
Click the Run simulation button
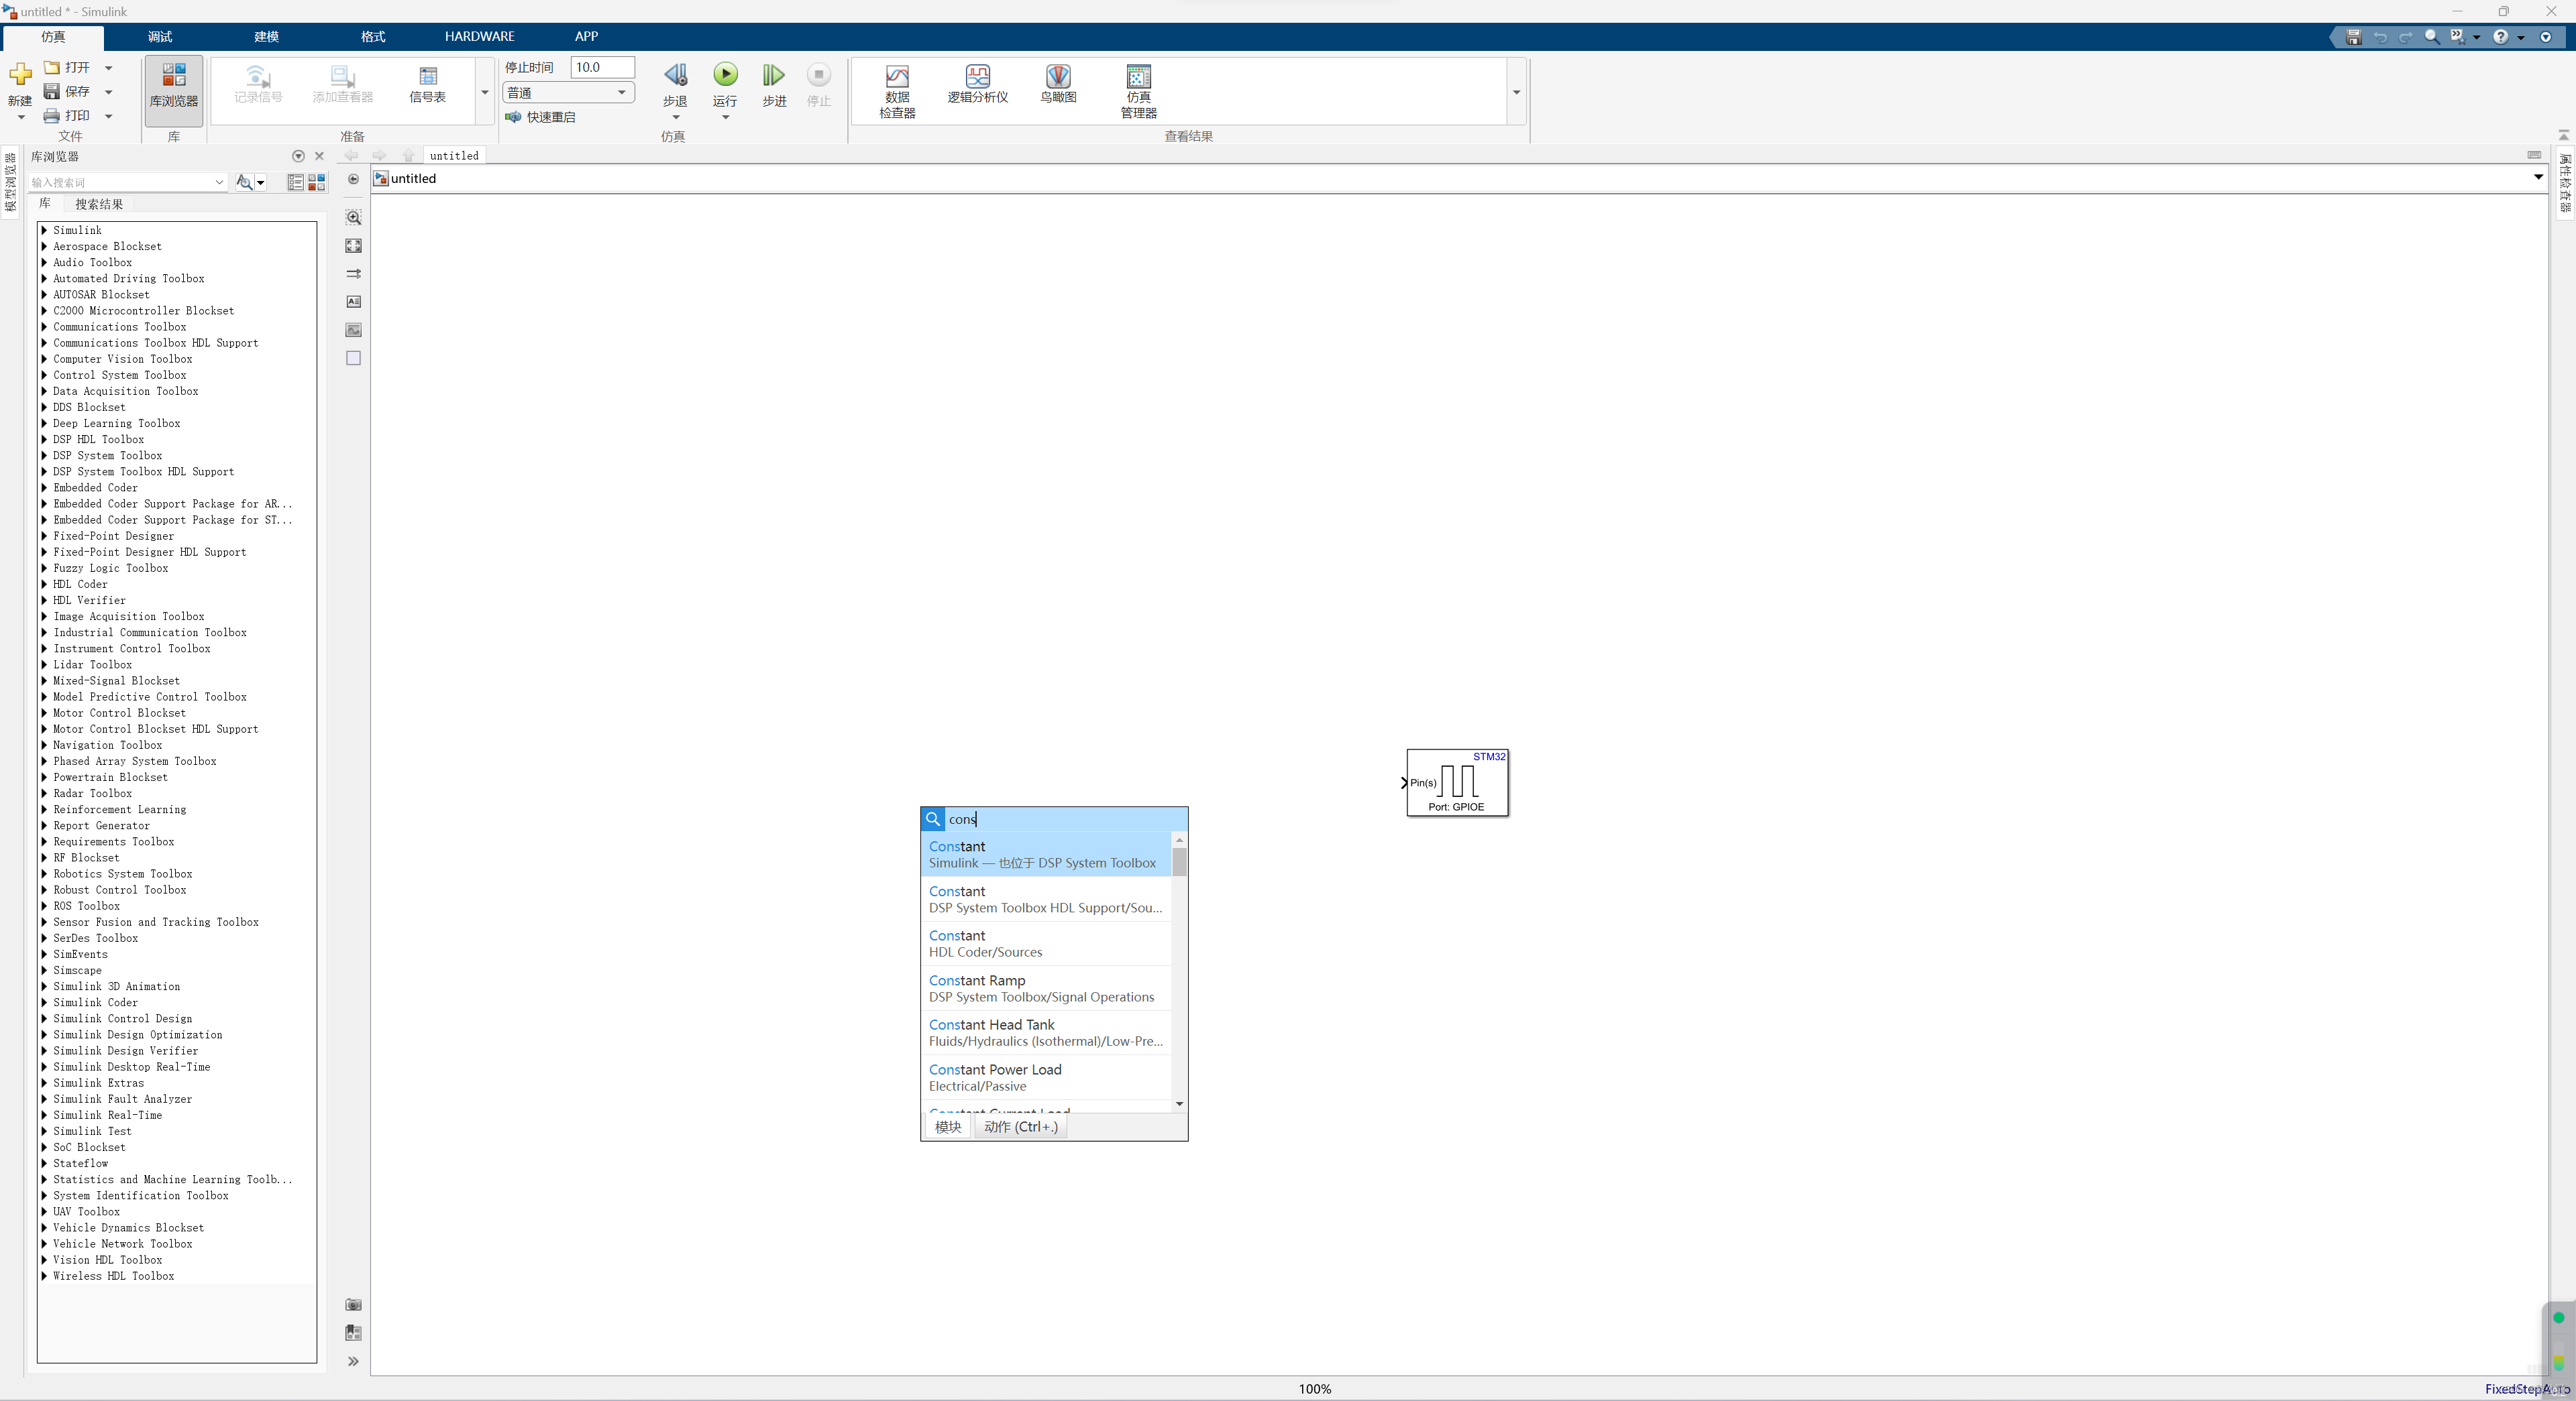(725, 76)
